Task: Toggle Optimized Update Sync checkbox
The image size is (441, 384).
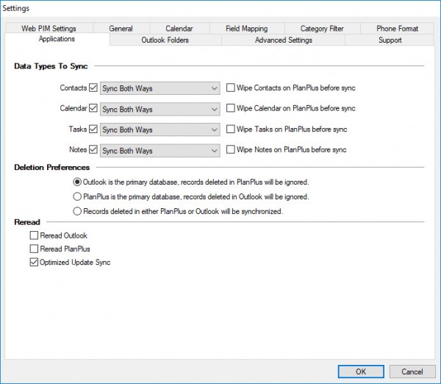Action: point(34,262)
